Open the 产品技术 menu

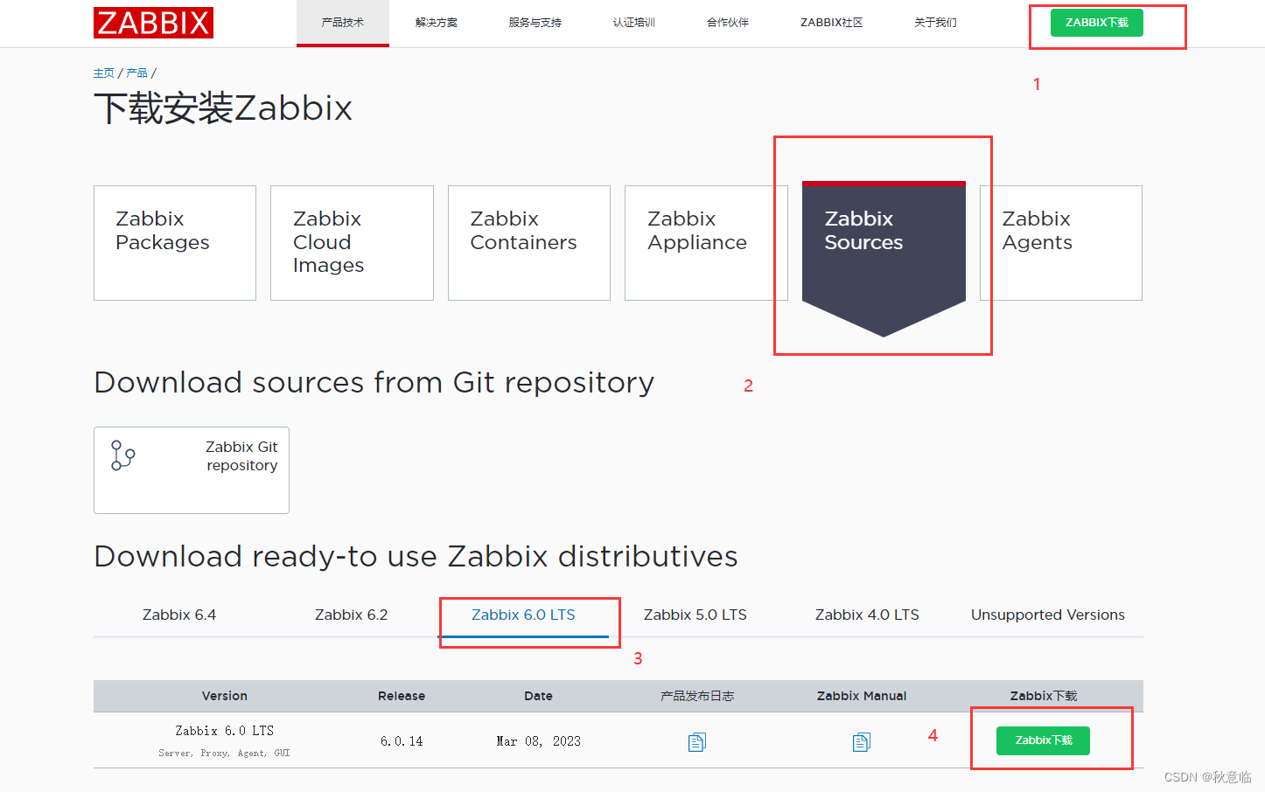pyautogui.click(x=342, y=22)
